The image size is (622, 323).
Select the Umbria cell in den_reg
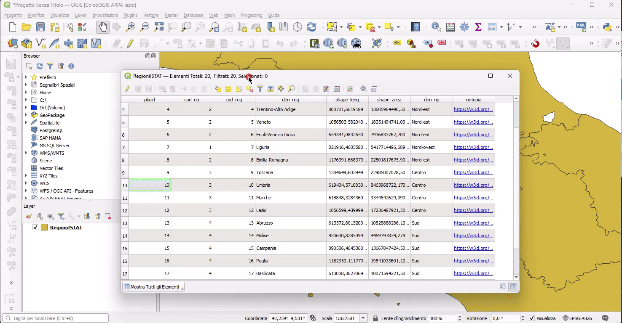pos(290,185)
